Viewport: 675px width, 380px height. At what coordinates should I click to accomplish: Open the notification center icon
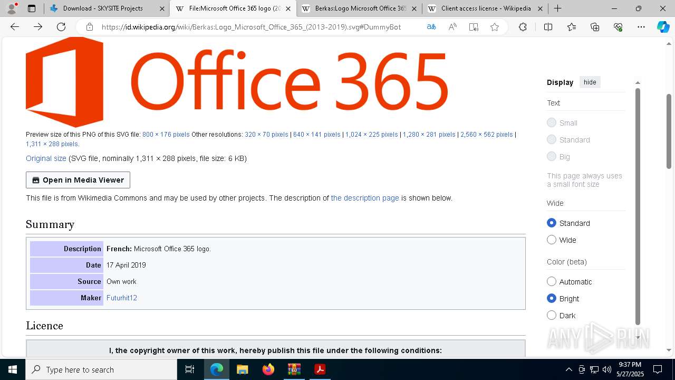pyautogui.click(x=658, y=369)
